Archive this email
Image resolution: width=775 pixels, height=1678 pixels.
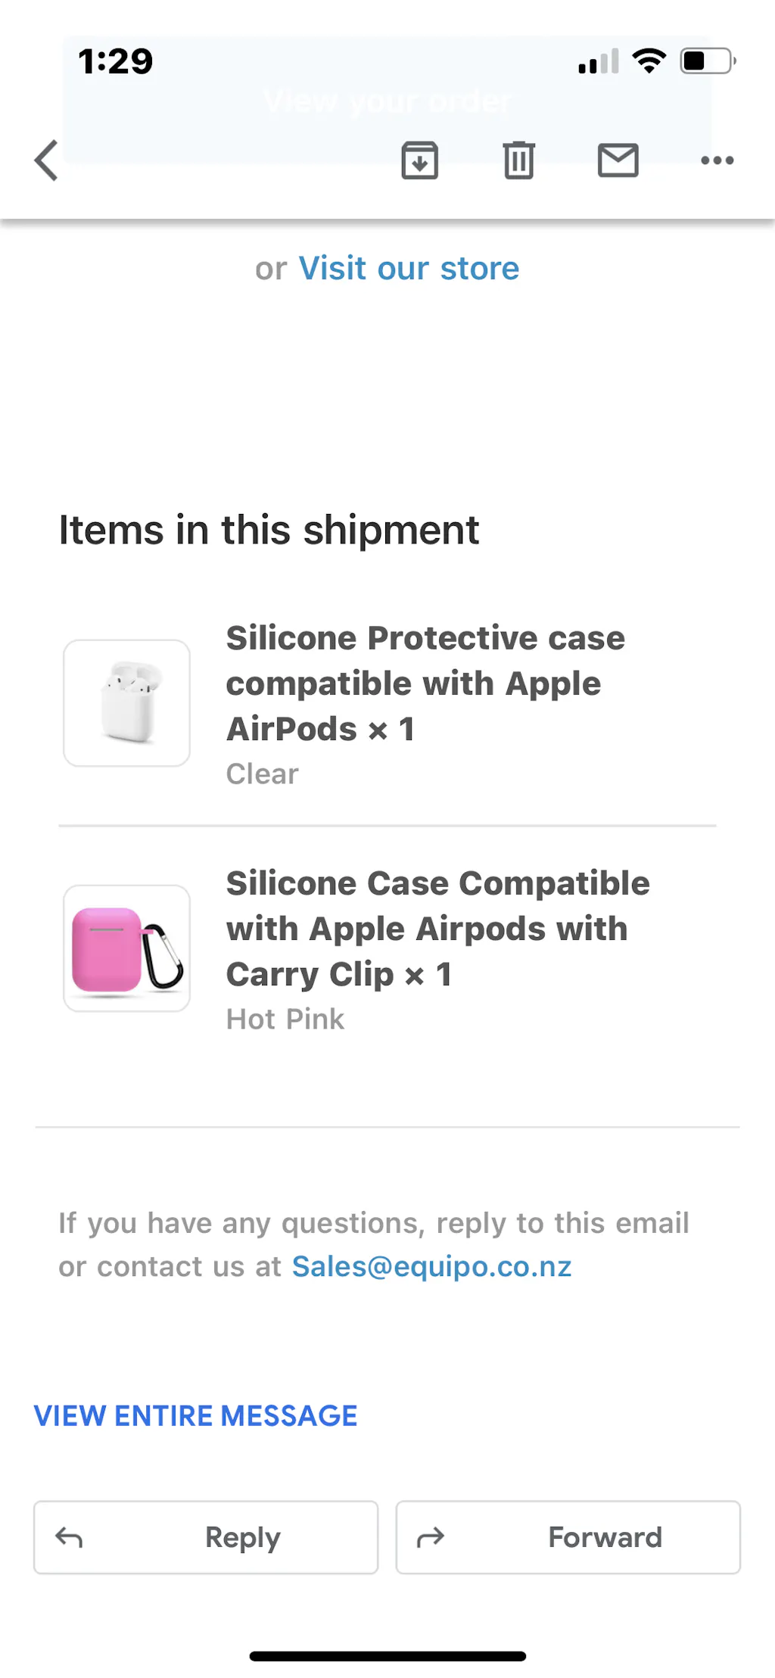pos(419,160)
